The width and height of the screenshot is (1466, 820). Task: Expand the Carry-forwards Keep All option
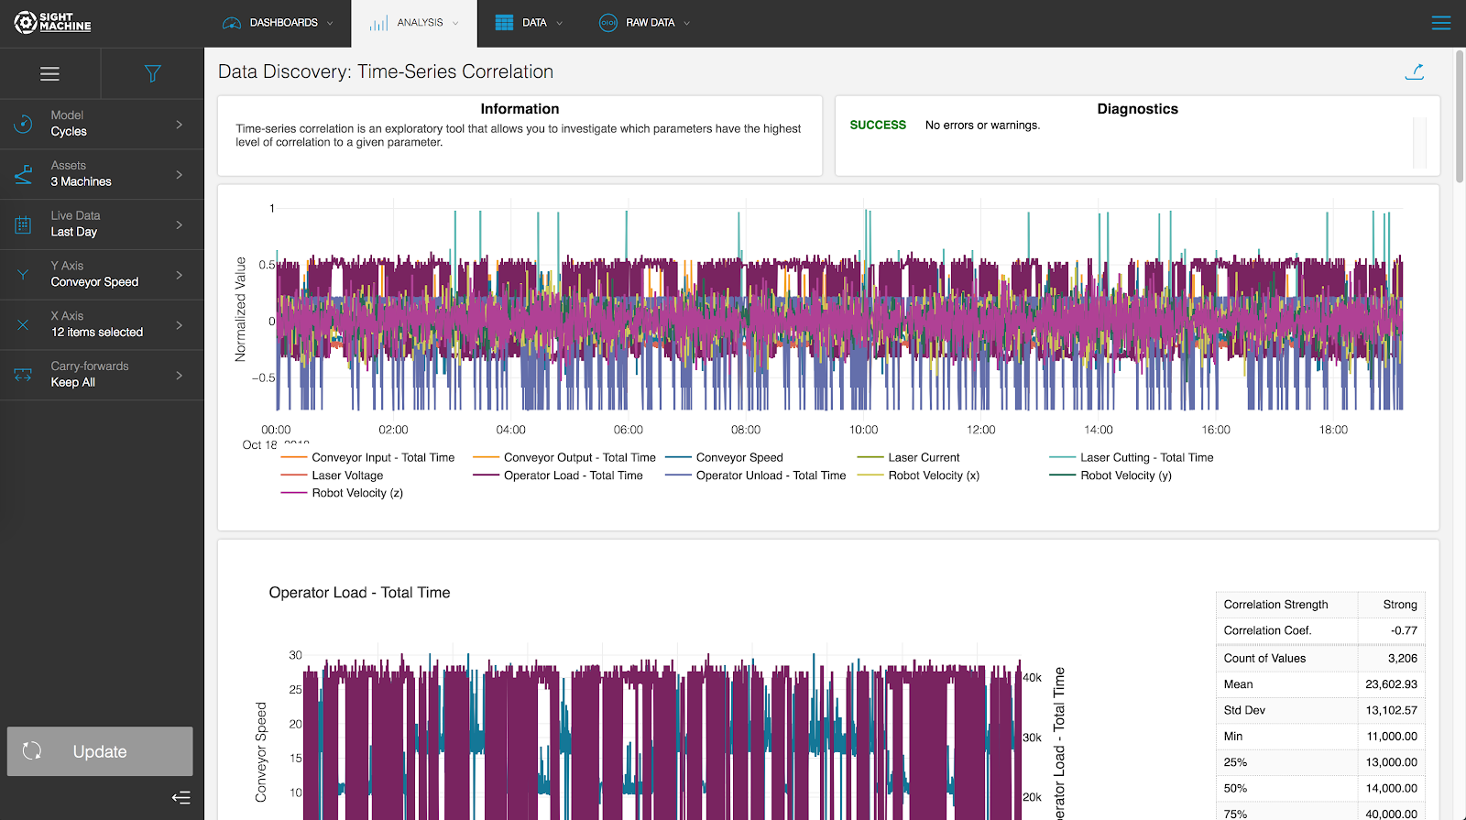coord(102,375)
